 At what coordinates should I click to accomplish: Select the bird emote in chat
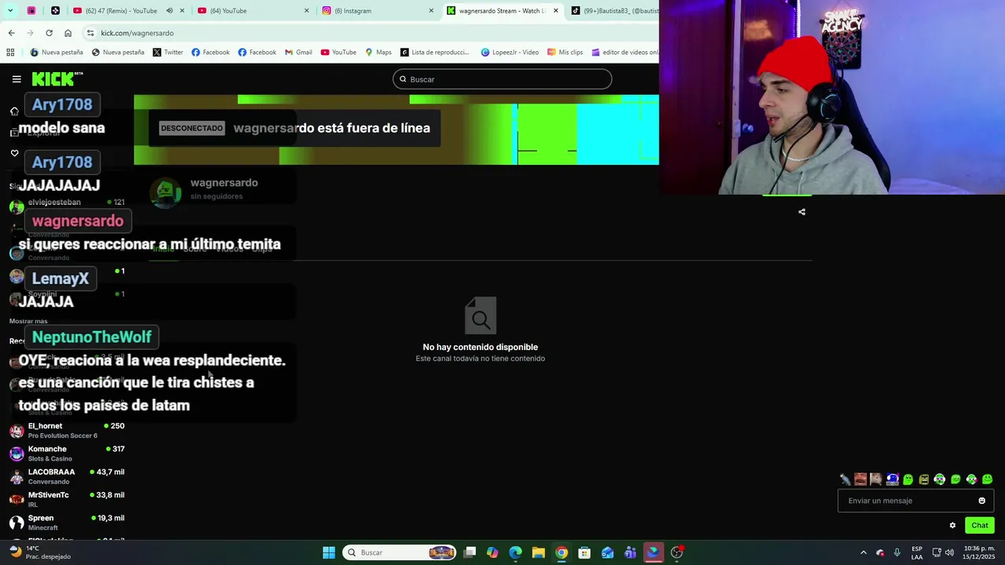coord(845,479)
